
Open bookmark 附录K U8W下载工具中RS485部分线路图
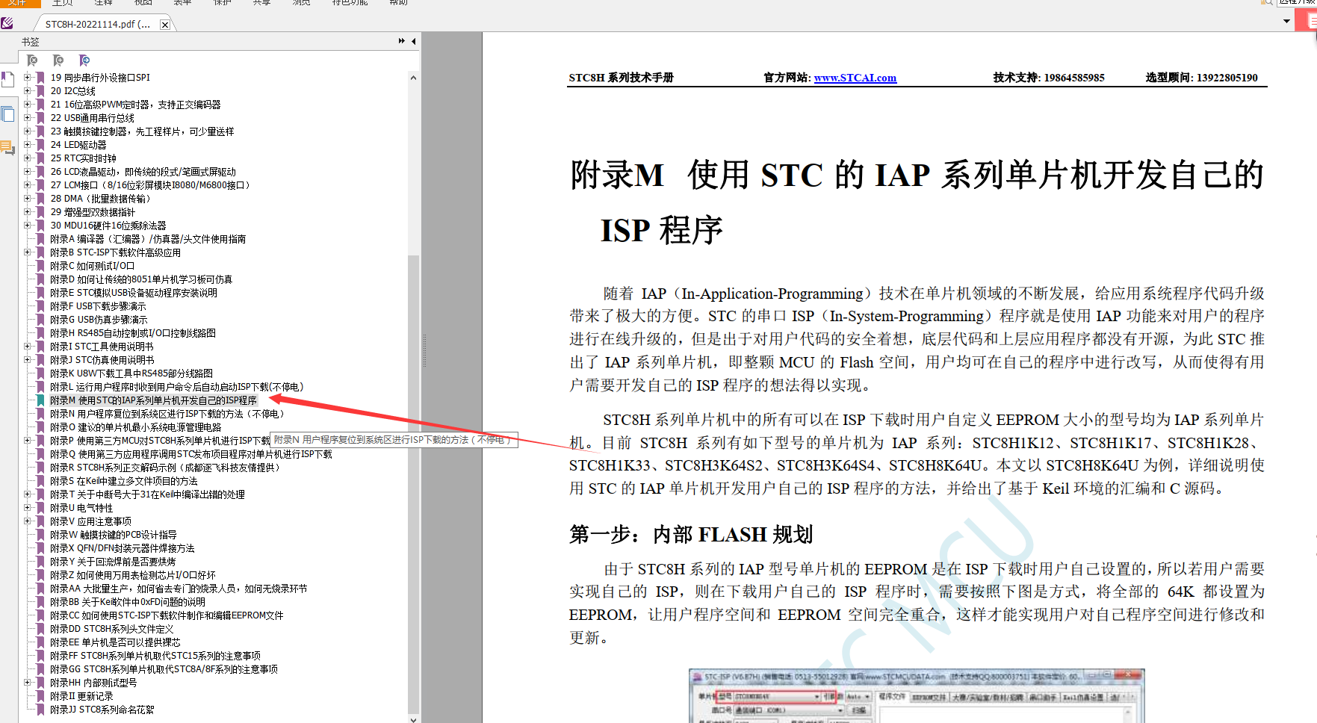coord(131,373)
